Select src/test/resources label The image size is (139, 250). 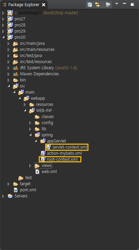click(36, 62)
